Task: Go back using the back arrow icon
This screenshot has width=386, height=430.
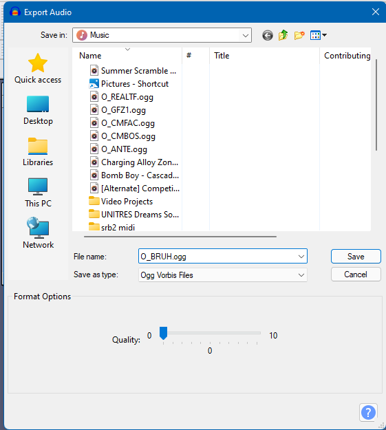Action: coord(268,35)
